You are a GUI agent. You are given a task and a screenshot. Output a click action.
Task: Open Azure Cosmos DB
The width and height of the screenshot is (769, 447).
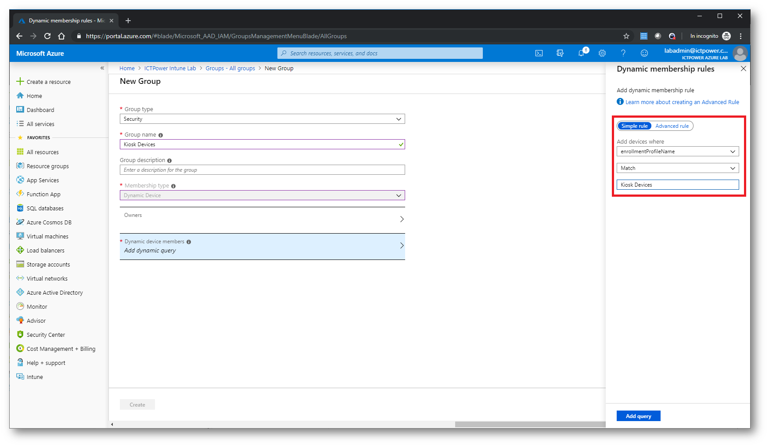49,222
